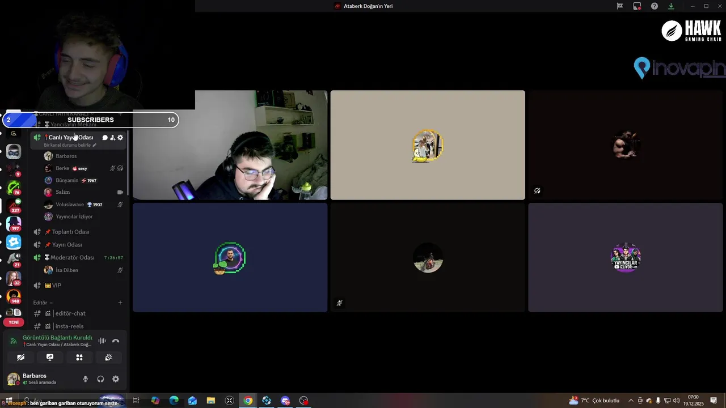
Task: Click the connection signal icon in voice panel
Action: (x=14, y=341)
